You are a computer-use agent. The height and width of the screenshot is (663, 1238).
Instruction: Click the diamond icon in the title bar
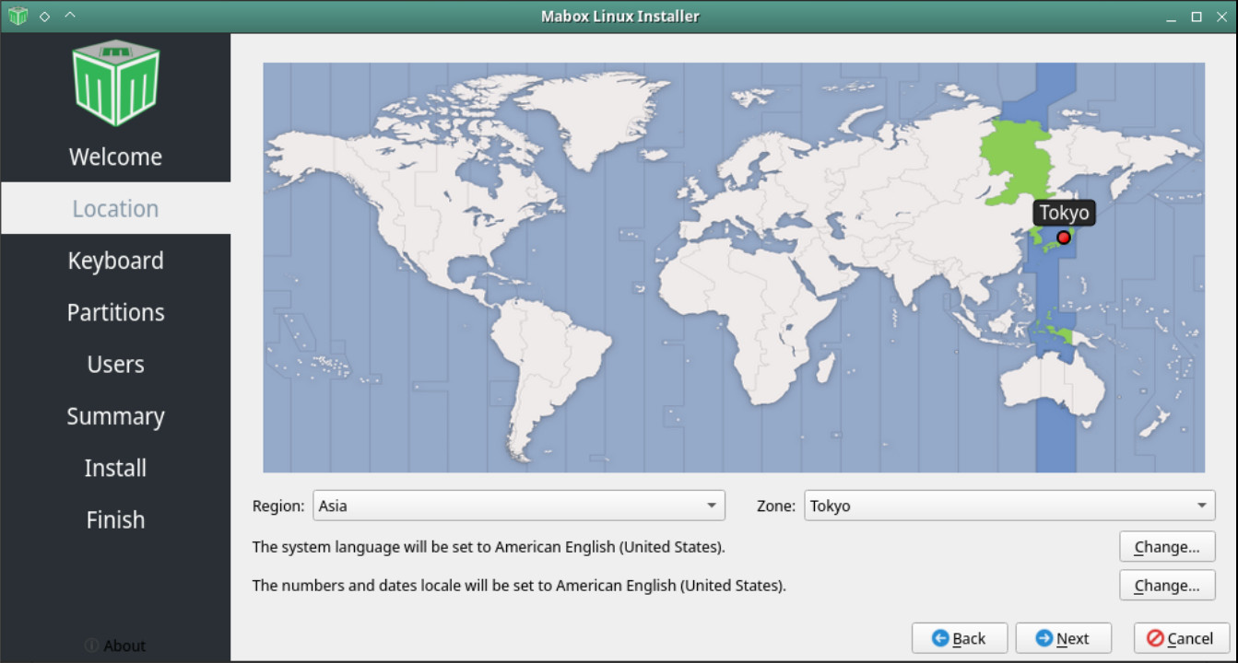44,17
